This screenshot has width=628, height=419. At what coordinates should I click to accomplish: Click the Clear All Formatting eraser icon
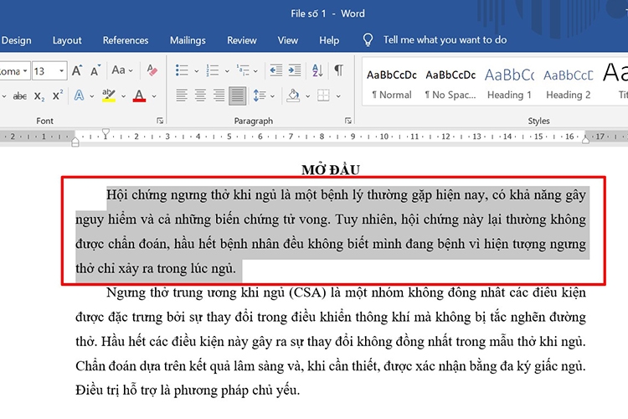pos(152,70)
